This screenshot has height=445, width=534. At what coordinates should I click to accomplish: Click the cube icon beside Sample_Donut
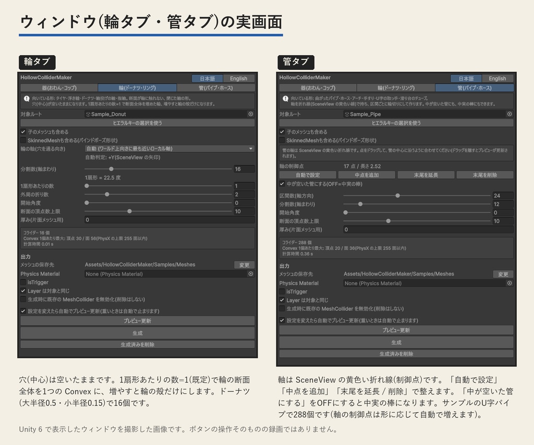tap(88, 114)
